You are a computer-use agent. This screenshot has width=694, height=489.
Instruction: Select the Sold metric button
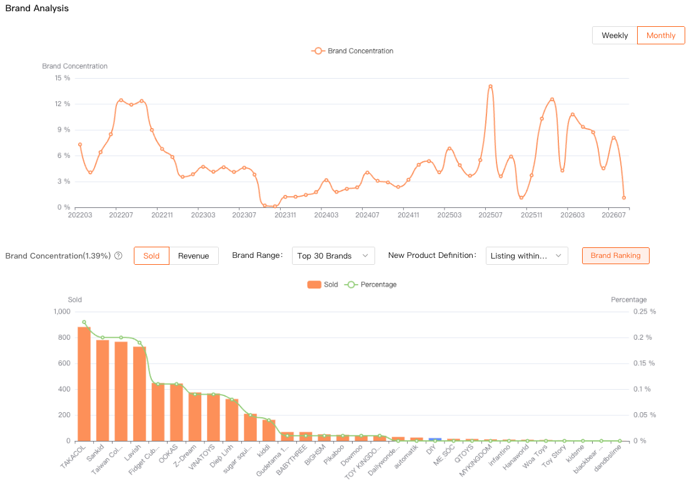pos(151,255)
